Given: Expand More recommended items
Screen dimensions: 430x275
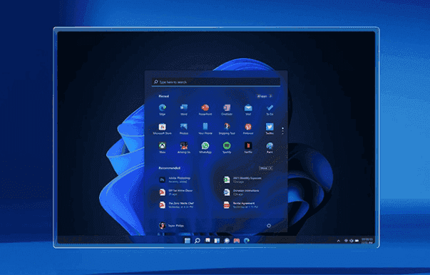Looking at the screenshot, I should click(x=266, y=168).
